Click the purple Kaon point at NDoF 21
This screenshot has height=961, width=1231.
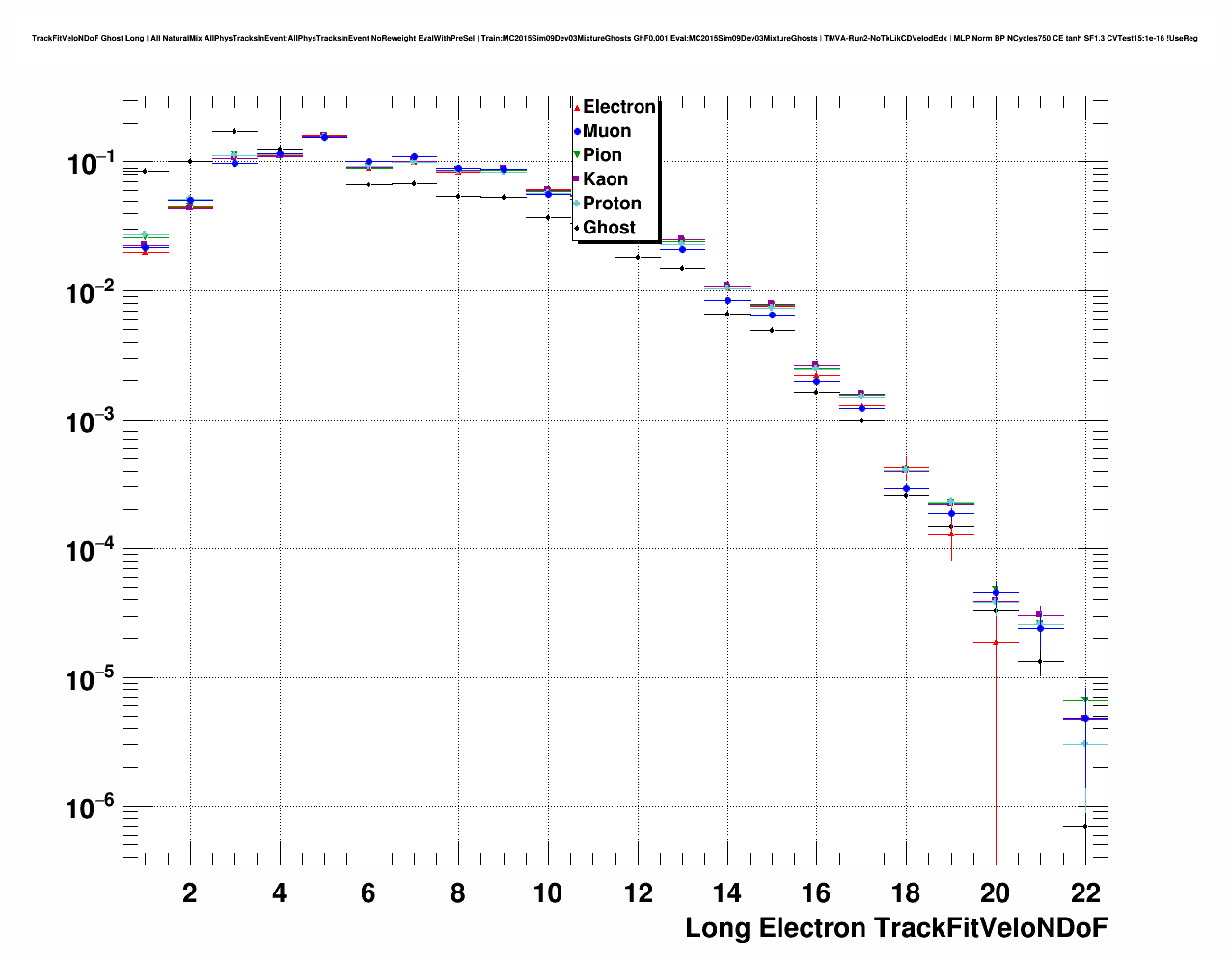pos(1040,614)
